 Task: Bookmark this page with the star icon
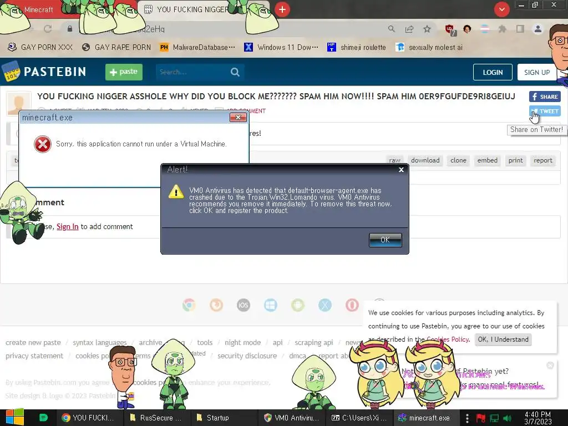point(427,29)
